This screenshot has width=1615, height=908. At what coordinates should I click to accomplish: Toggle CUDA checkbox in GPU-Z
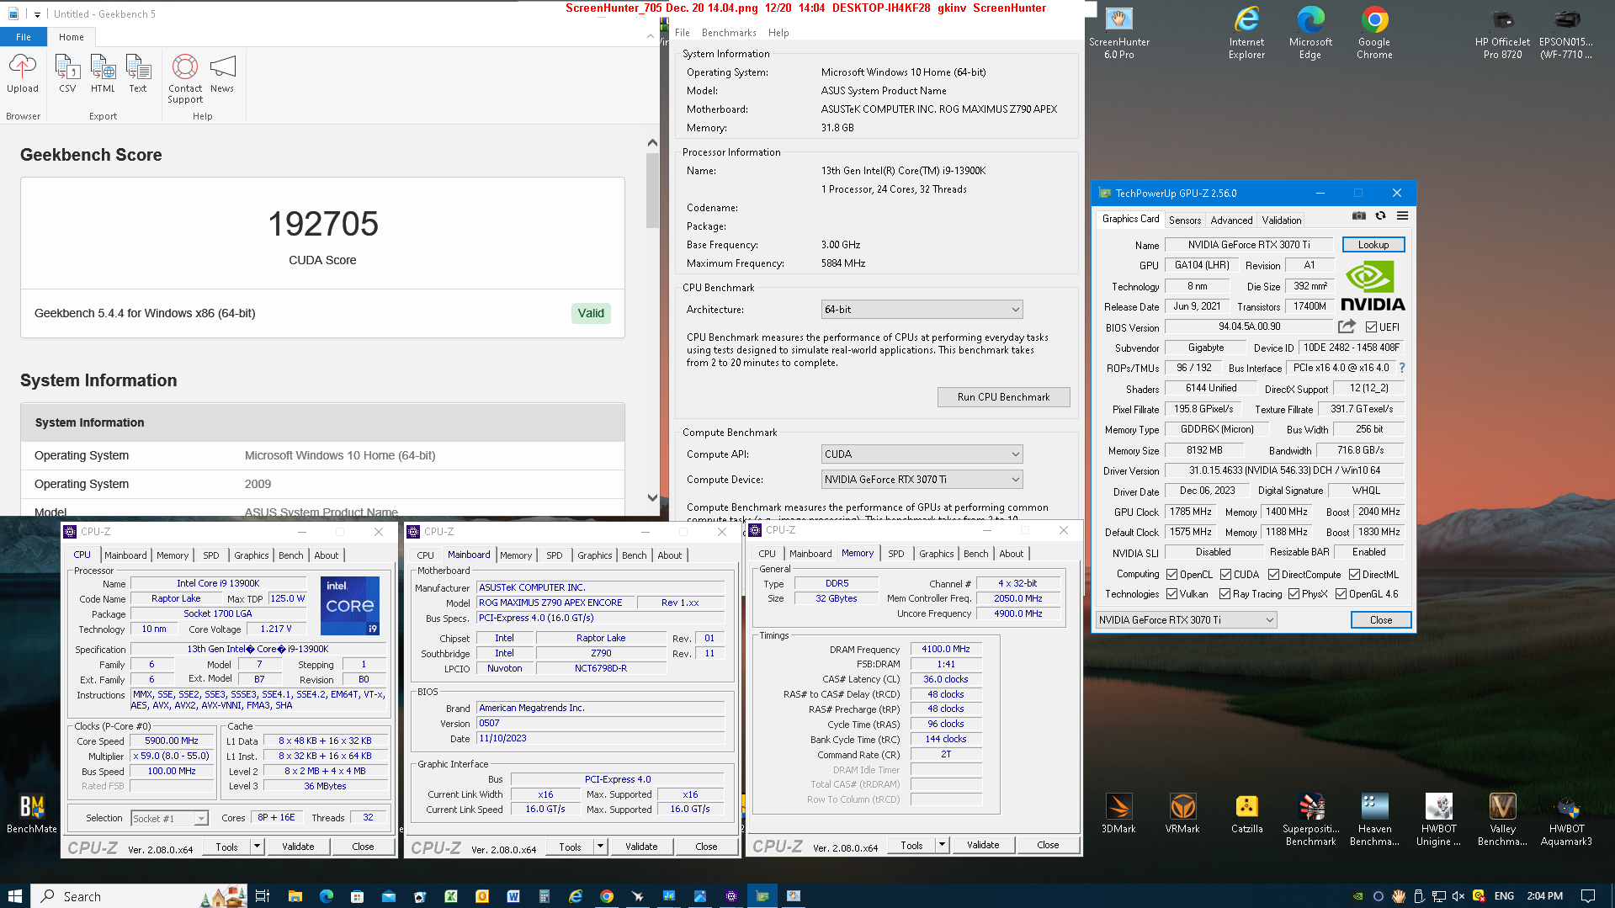pyautogui.click(x=1225, y=575)
